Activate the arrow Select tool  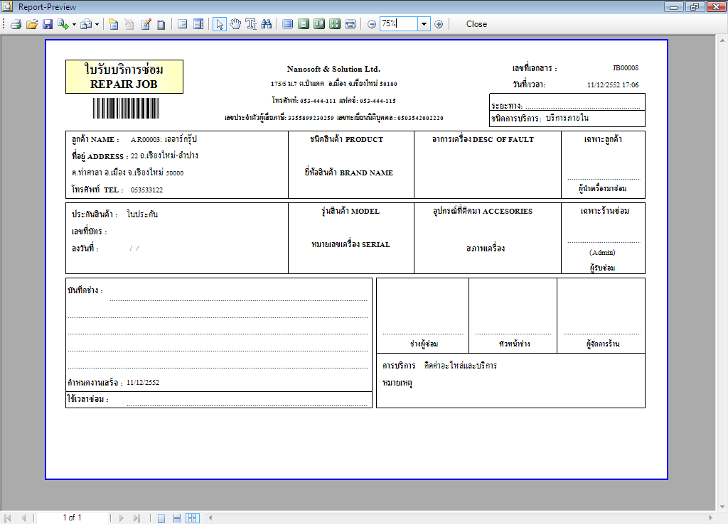pyautogui.click(x=220, y=24)
